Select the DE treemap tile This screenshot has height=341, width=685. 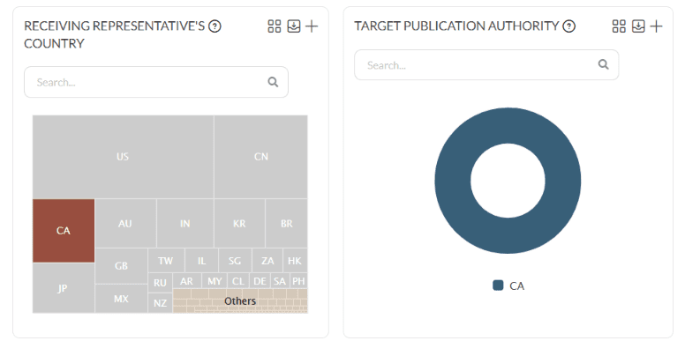click(x=260, y=281)
